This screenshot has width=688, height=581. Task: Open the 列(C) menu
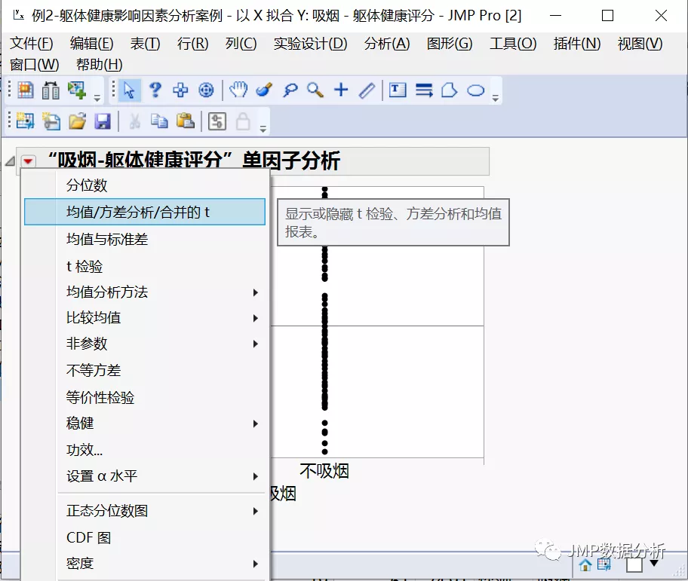[241, 44]
